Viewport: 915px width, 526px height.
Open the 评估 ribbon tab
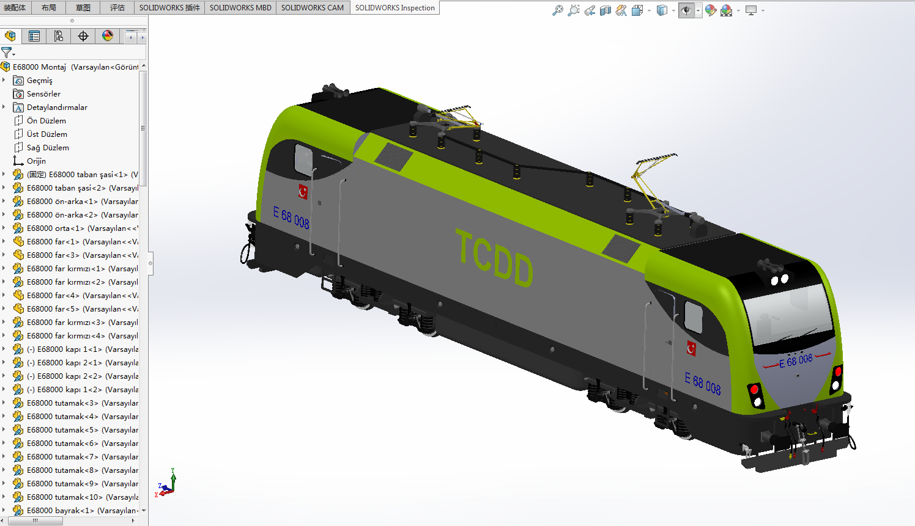click(x=117, y=7)
